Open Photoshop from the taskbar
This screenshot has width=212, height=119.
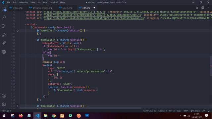coord(87,116)
